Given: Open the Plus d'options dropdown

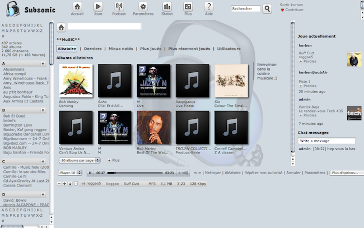Looking at the screenshot, I should 347,173.
